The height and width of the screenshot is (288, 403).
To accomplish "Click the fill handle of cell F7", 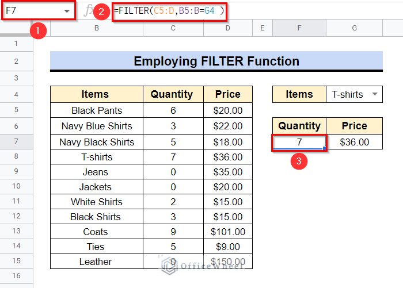I will point(325,149).
